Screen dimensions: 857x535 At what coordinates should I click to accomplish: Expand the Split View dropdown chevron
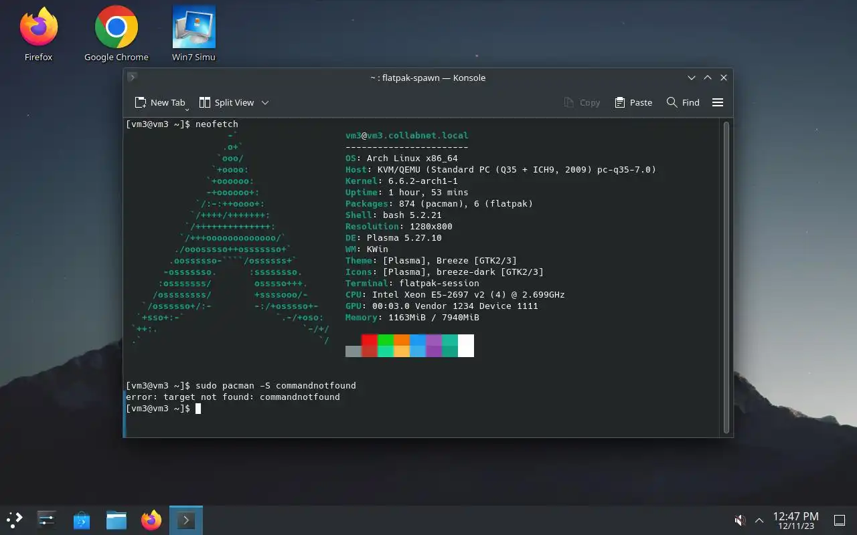(x=265, y=102)
